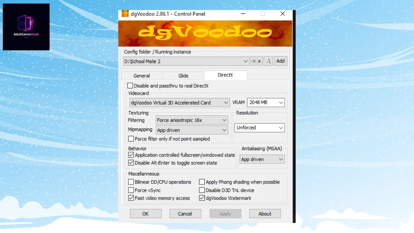
Task: Click the '->' config folder button
Action: (253, 61)
